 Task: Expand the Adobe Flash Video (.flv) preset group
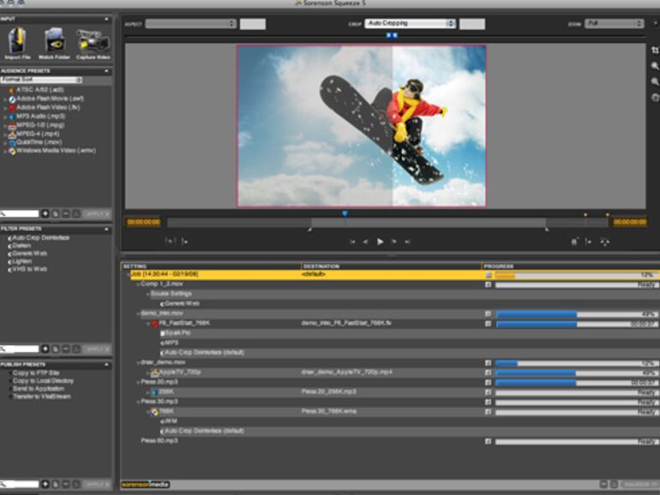[x=4, y=108]
